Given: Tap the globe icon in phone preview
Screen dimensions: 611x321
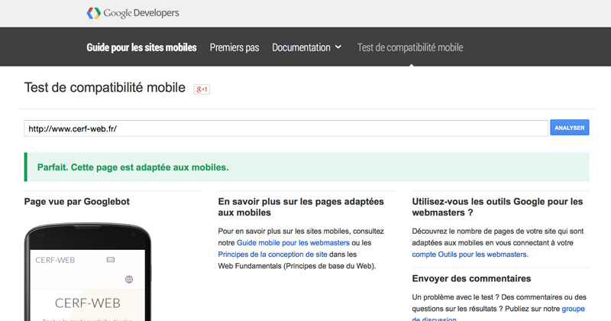Looking at the screenshot, I should (x=129, y=279).
